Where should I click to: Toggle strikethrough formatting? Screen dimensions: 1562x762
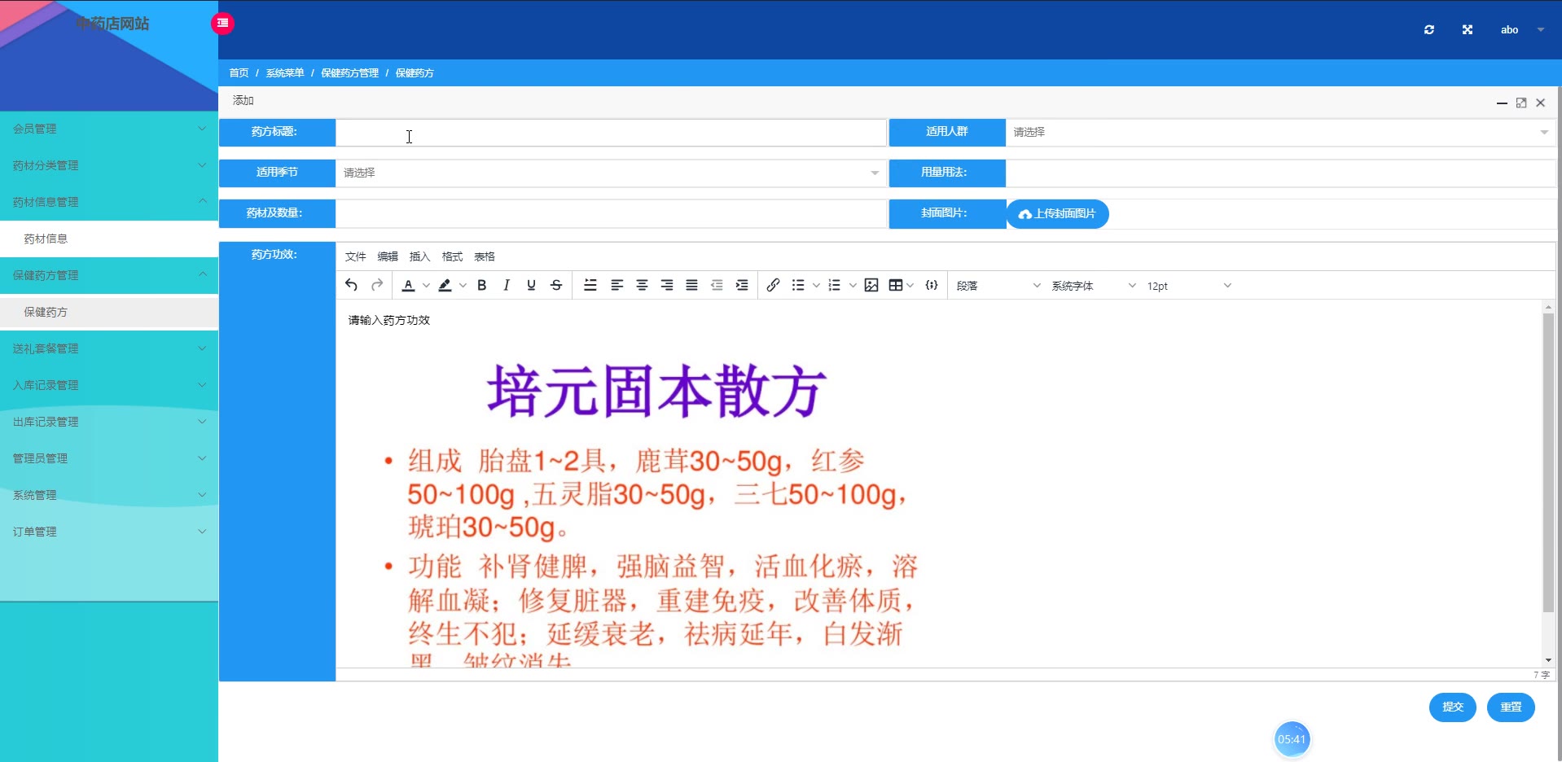pyautogui.click(x=556, y=285)
